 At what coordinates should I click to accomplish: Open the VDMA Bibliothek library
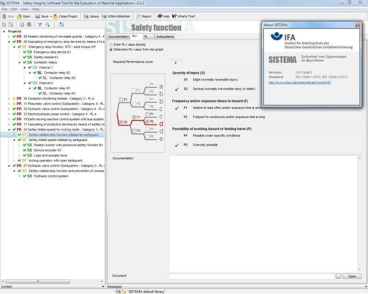(116, 17)
